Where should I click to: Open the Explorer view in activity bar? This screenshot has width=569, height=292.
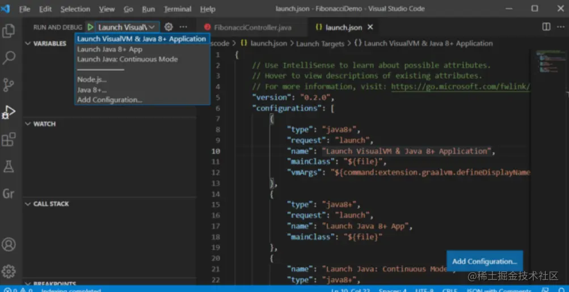(x=9, y=31)
